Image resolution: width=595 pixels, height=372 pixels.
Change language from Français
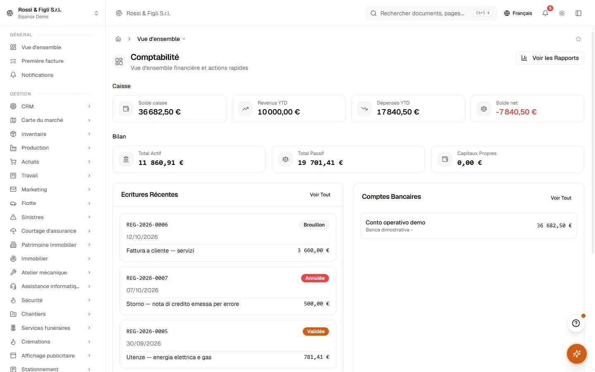tap(518, 13)
